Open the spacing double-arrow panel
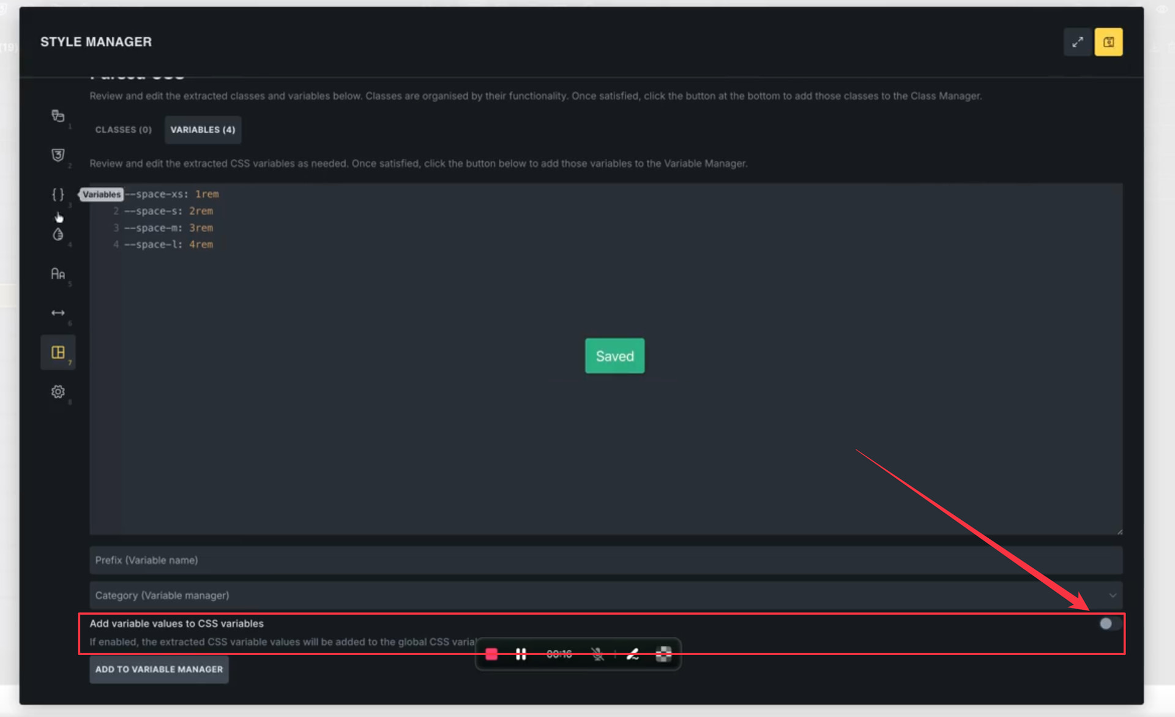Viewport: 1175px width, 717px height. click(58, 313)
